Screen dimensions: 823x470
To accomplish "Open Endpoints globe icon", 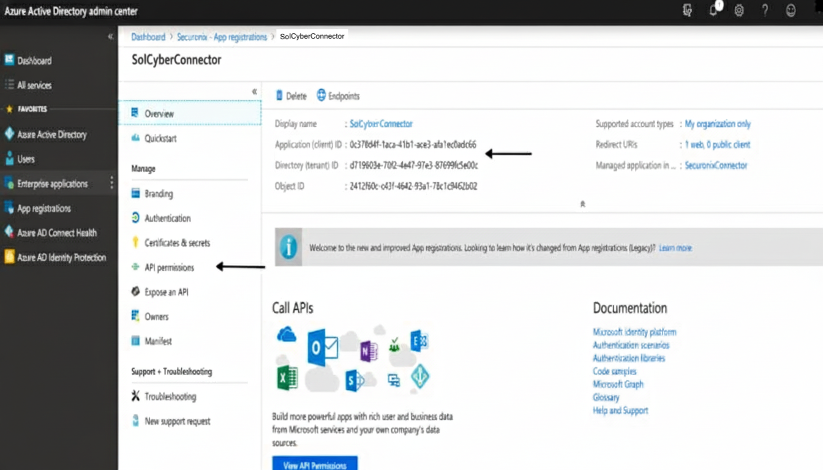I will click(x=321, y=95).
